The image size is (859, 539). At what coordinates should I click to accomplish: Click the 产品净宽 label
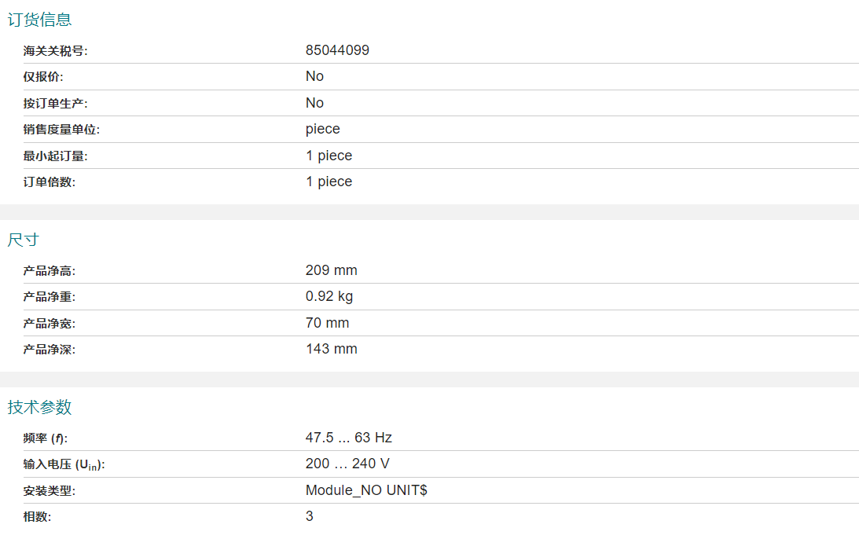click(x=50, y=324)
